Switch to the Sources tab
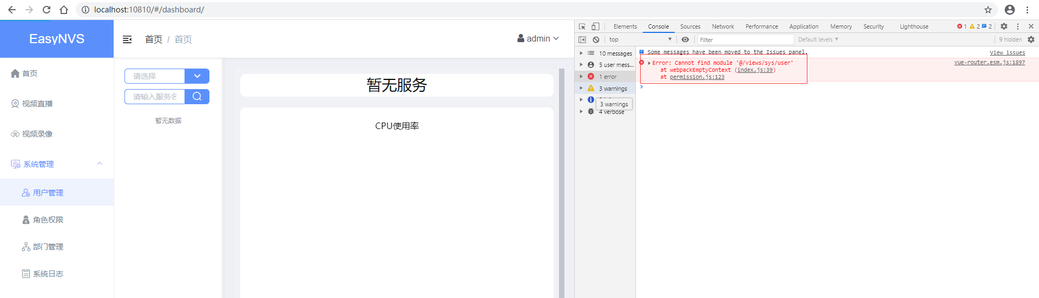 (x=690, y=26)
